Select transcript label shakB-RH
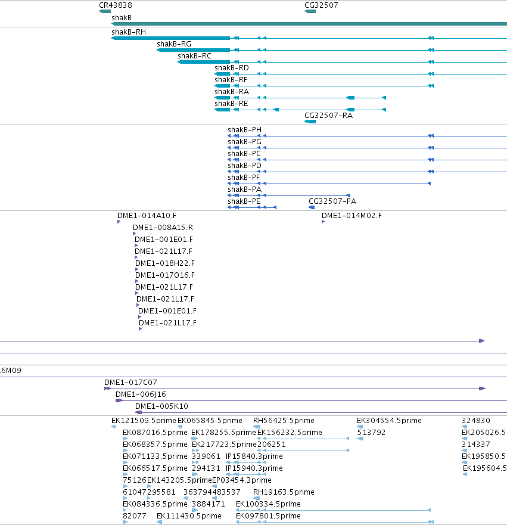The width and height of the screenshot is (507, 525). point(129,32)
